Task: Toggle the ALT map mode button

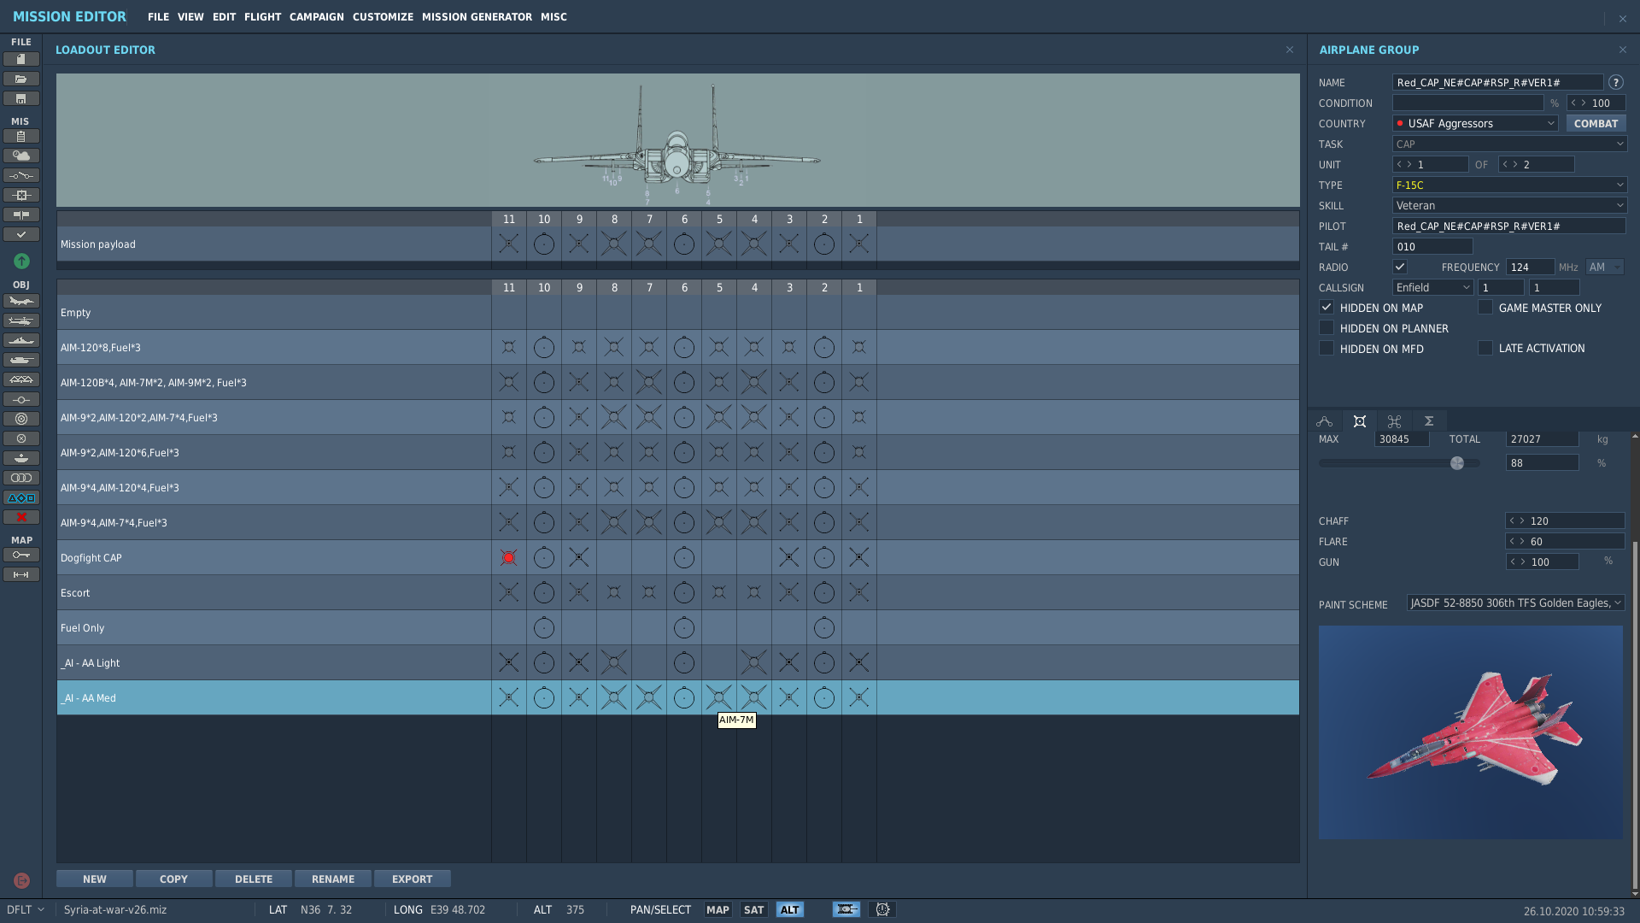Action: 790,909
